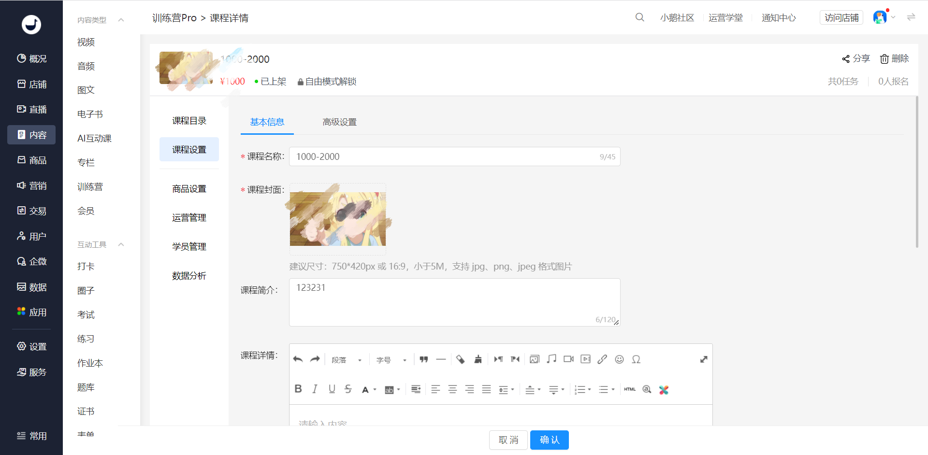Open text background color dropdown

point(399,390)
